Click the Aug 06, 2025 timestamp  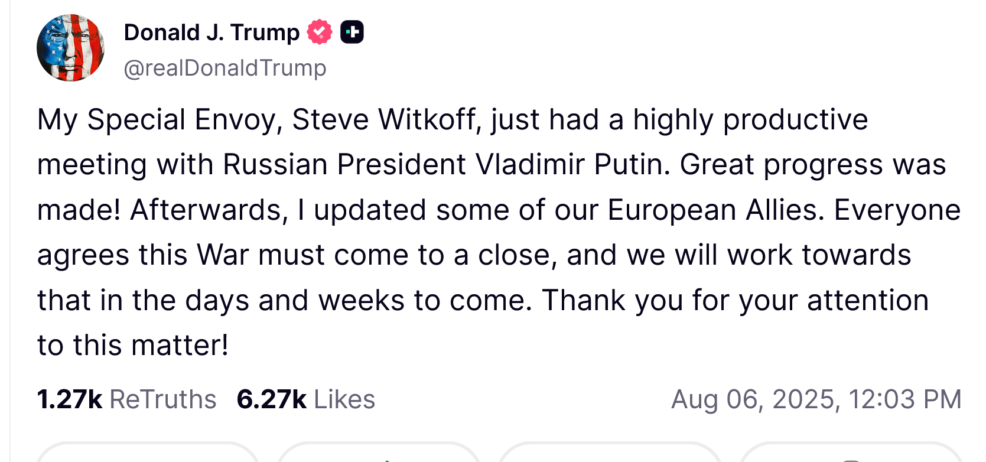816,399
